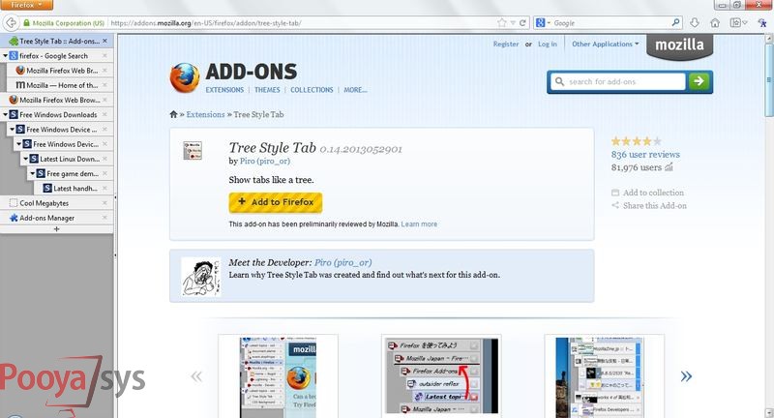Click the Register link
The height and width of the screenshot is (418, 774).
point(506,44)
